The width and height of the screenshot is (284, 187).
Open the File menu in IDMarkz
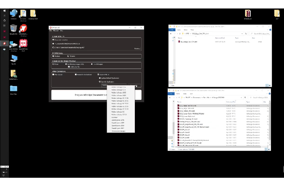pyautogui.click(x=51, y=31)
